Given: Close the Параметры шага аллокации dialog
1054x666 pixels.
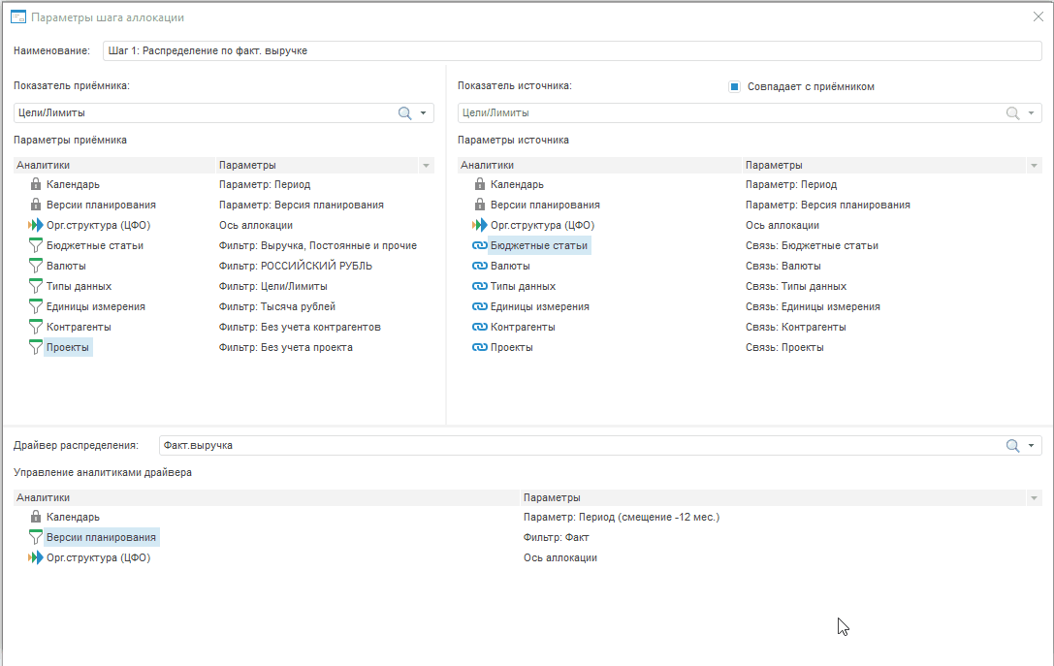Looking at the screenshot, I should tap(1038, 16).
